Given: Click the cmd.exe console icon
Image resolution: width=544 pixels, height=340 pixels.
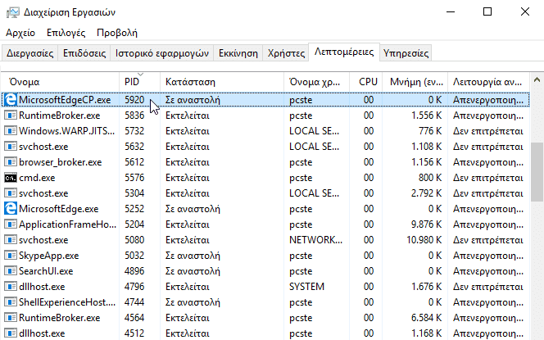Looking at the screenshot, I should click(x=11, y=178).
